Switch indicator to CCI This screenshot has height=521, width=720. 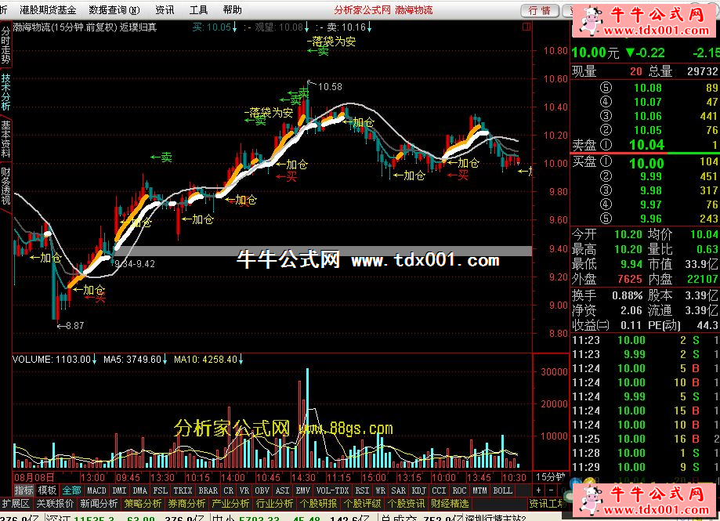click(x=439, y=490)
